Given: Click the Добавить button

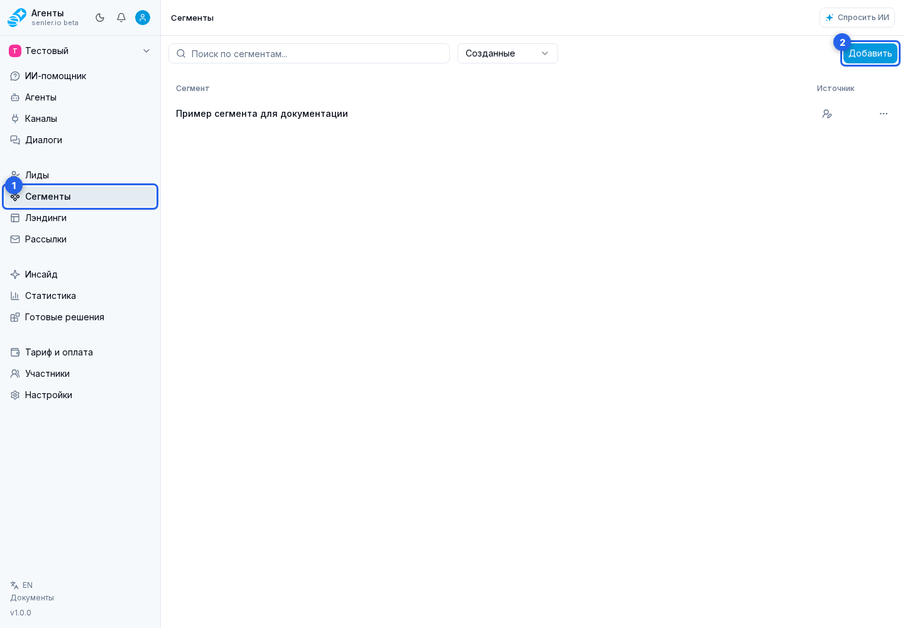Looking at the screenshot, I should [x=870, y=53].
